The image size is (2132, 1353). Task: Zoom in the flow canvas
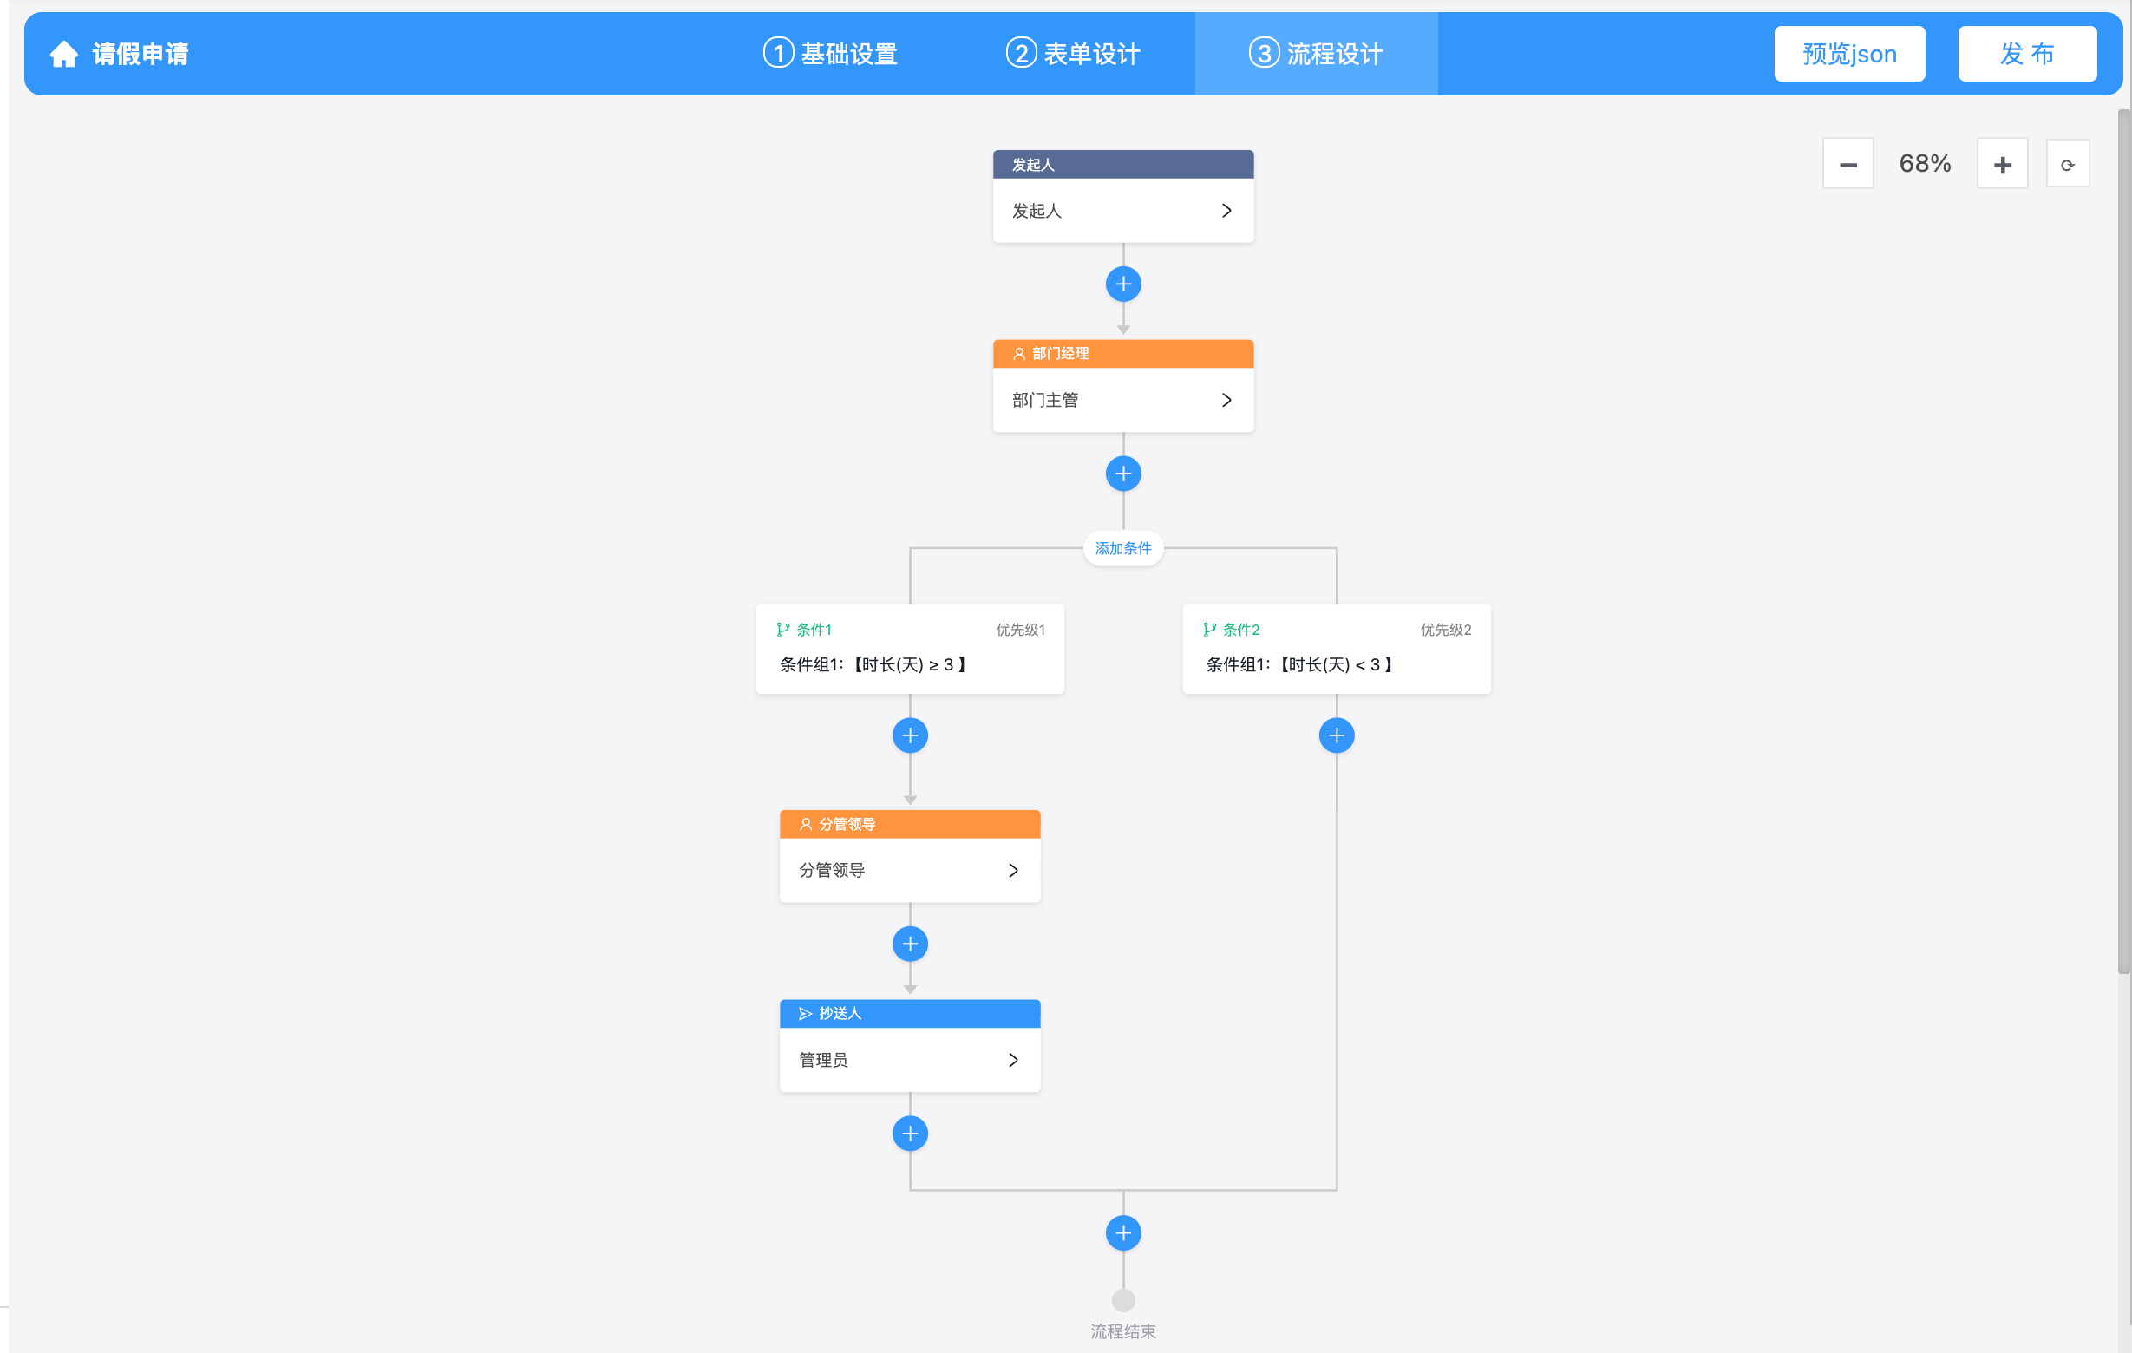[x=2002, y=164]
